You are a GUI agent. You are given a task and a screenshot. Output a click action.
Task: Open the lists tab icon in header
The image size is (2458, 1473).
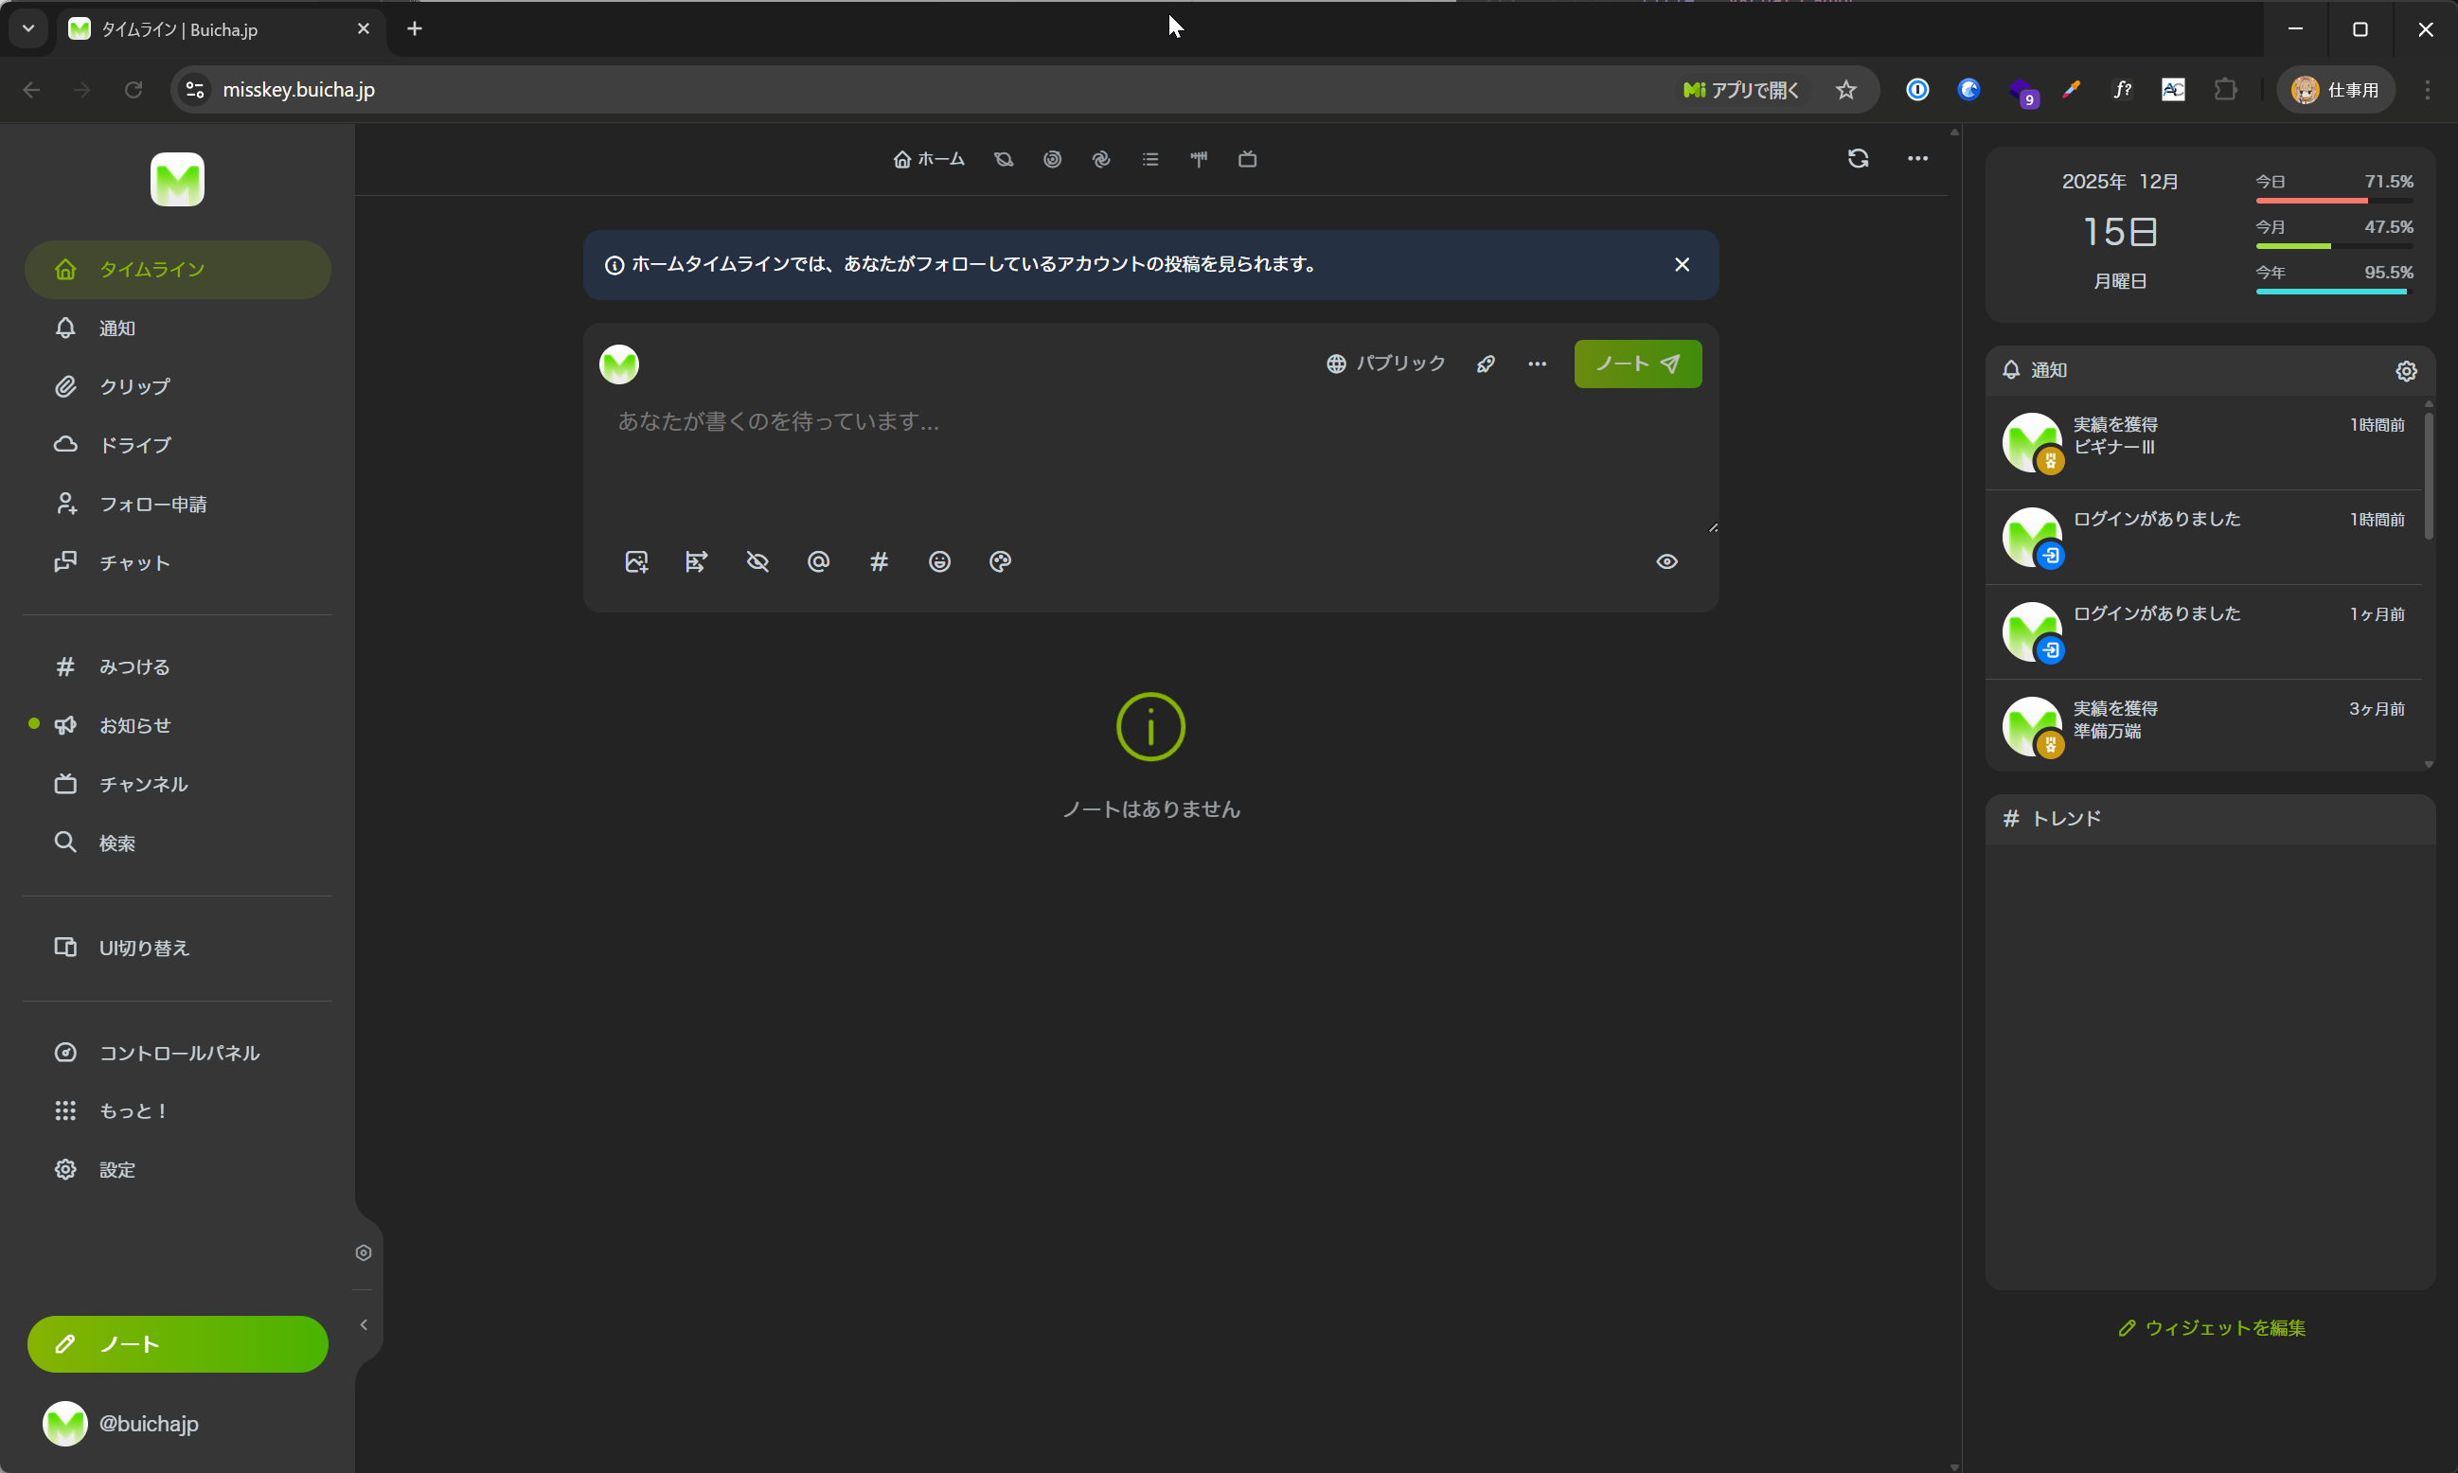point(1149,160)
